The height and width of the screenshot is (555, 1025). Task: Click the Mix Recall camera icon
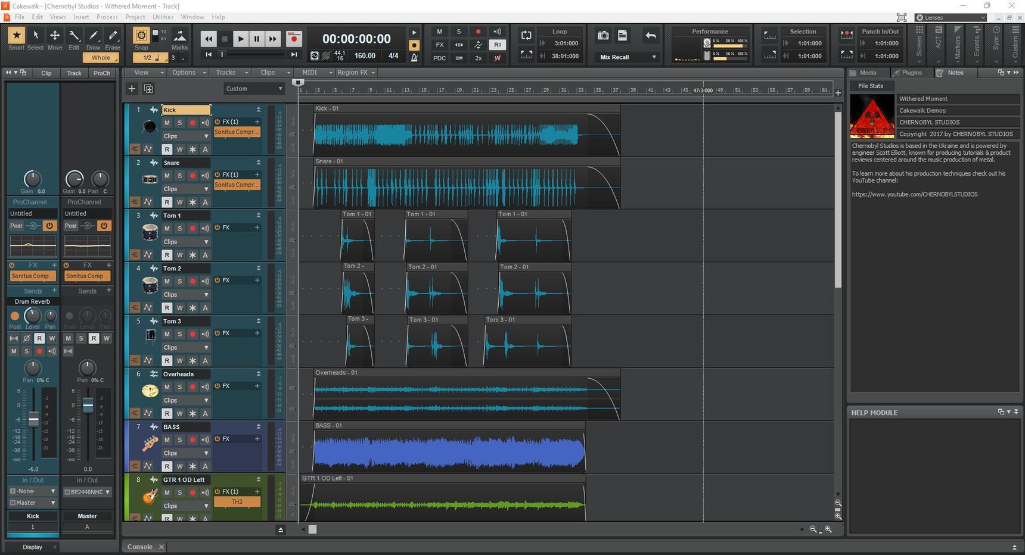603,36
